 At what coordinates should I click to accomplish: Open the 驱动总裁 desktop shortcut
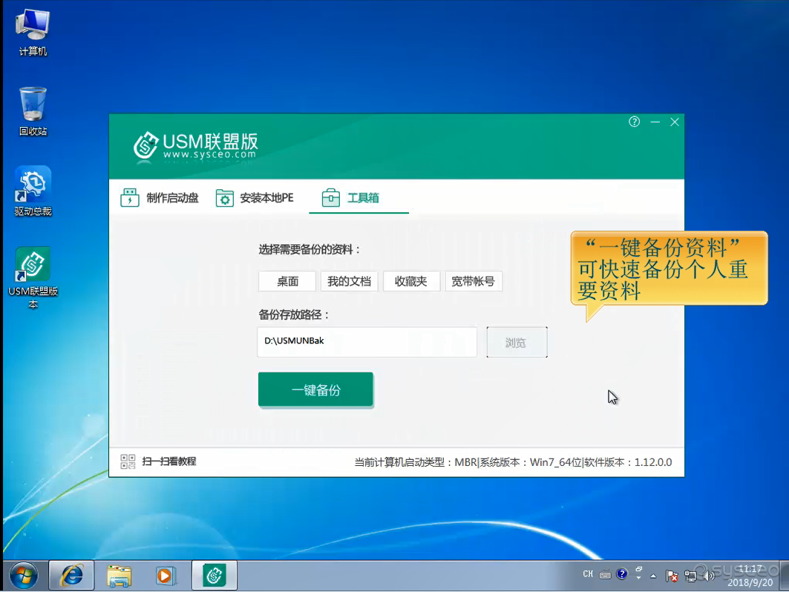[33, 185]
